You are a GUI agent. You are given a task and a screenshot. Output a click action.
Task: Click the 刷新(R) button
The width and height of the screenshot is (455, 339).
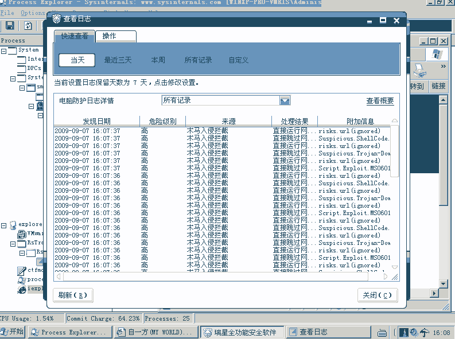tap(73, 295)
